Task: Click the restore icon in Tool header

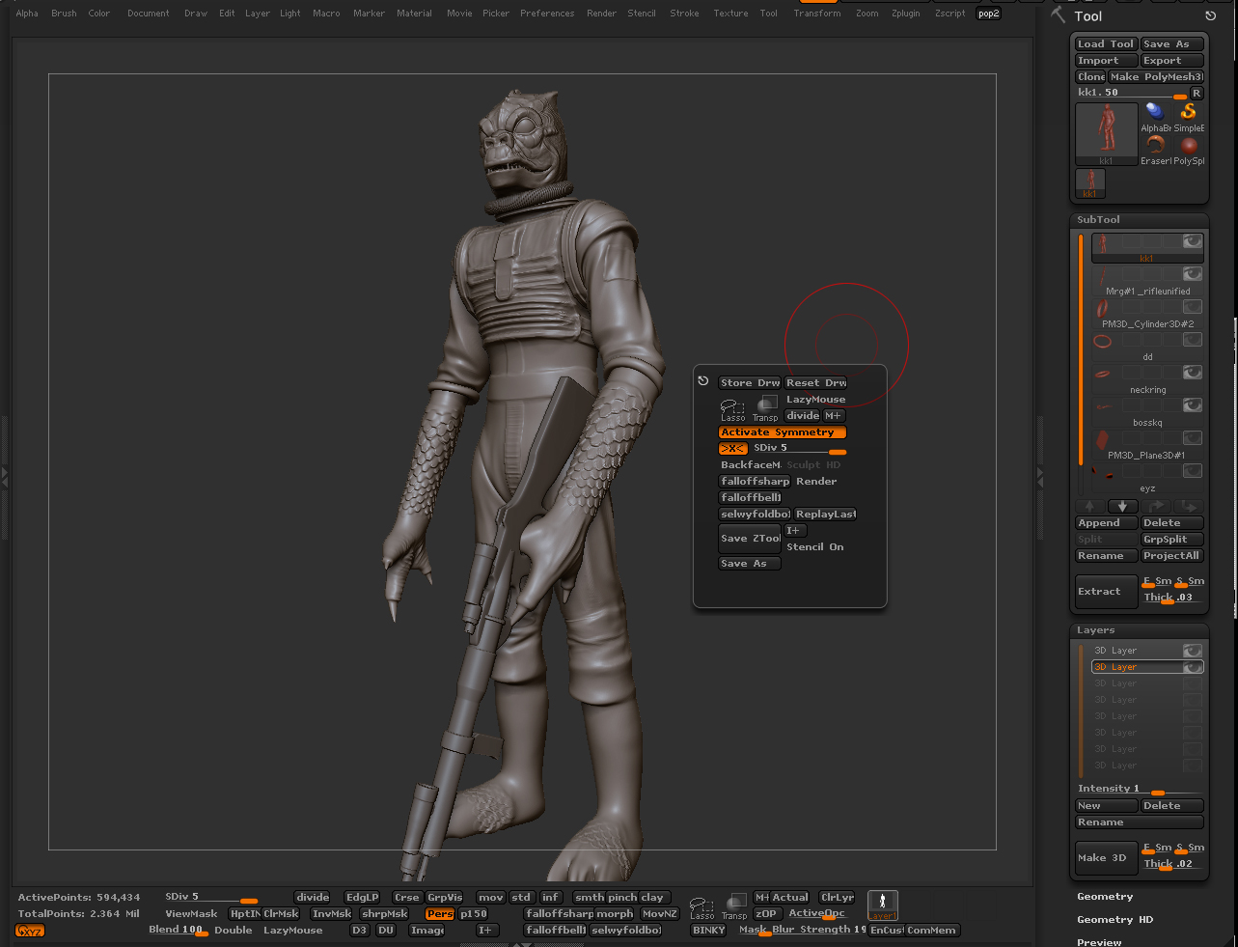Action: [1210, 16]
